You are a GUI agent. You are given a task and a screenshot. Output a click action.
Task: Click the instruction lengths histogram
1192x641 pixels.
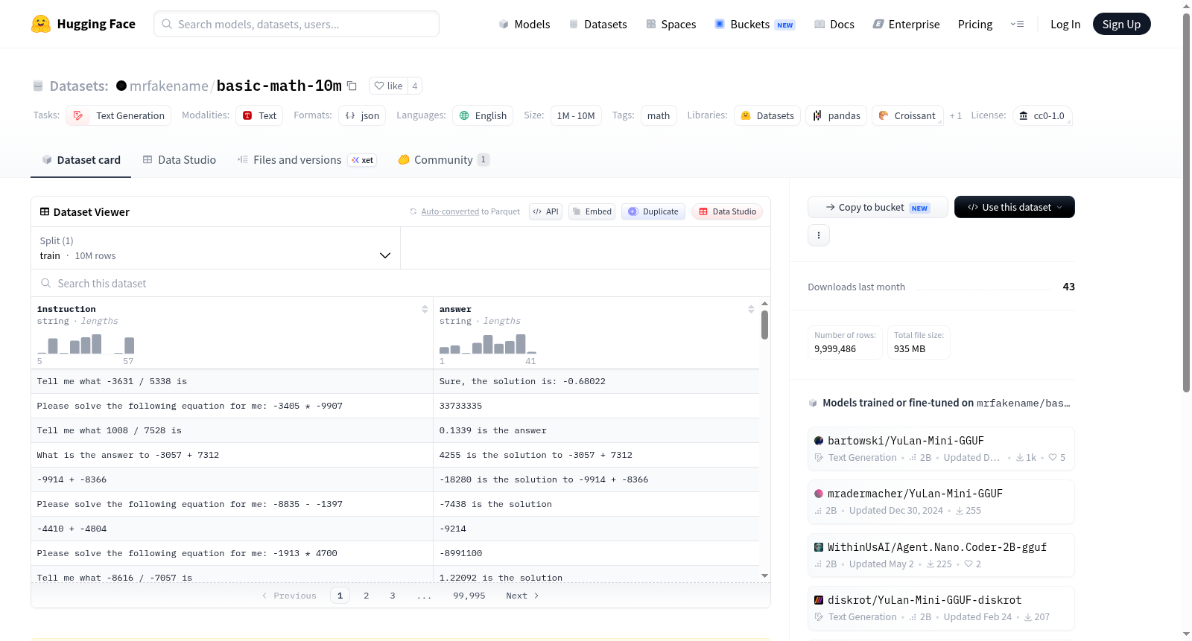[x=86, y=344]
